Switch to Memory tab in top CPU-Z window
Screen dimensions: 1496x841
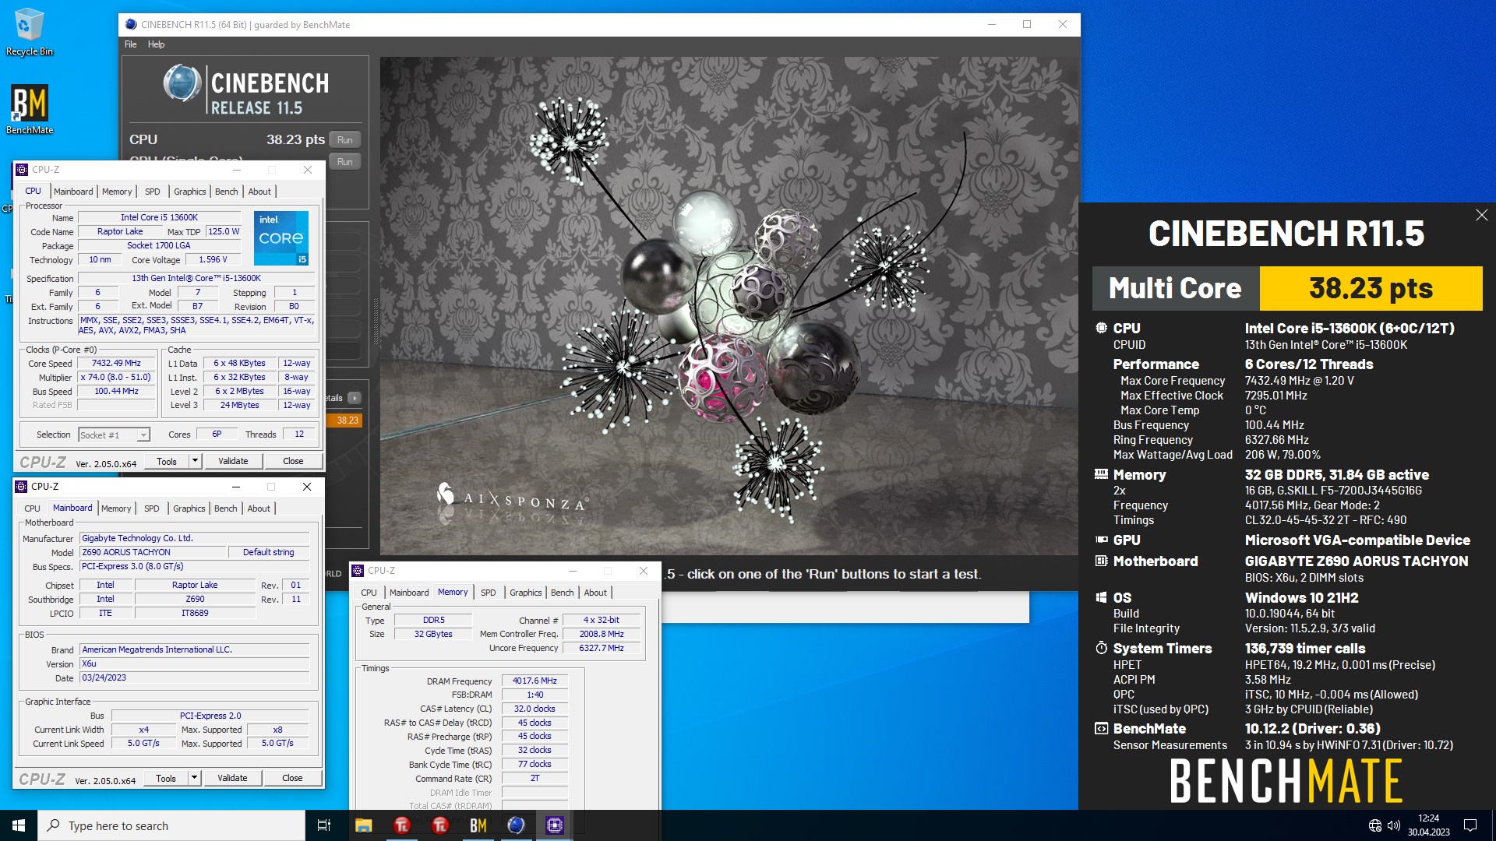coord(117,192)
